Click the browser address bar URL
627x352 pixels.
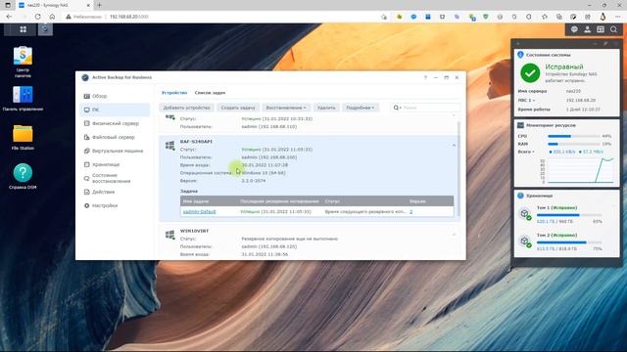pyautogui.click(x=128, y=17)
